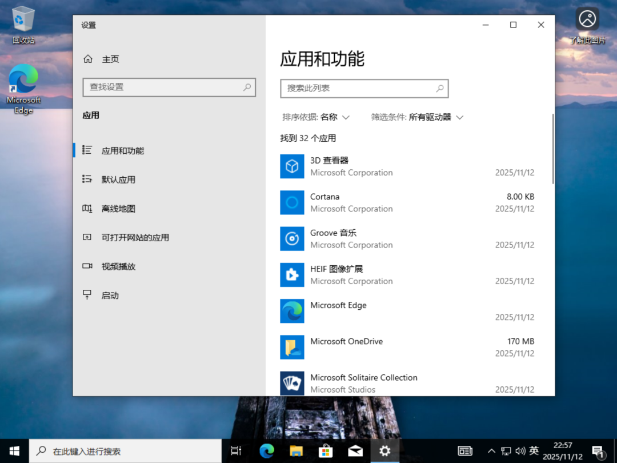Click the Home icon beside 主页

point(88,59)
